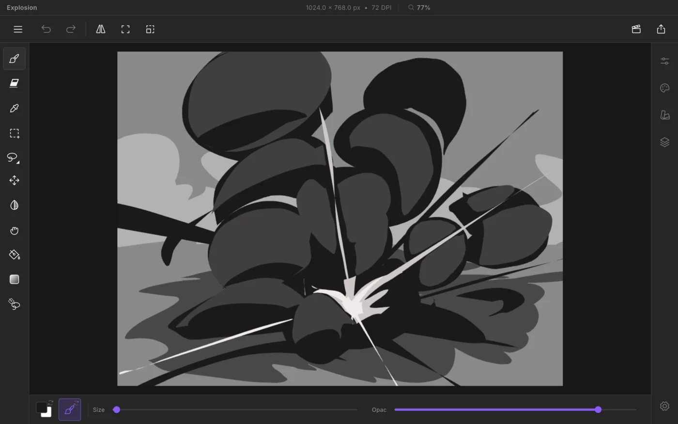Activate the rectangular marquee selection tool
Image resolution: width=678 pixels, height=424 pixels.
point(15,133)
